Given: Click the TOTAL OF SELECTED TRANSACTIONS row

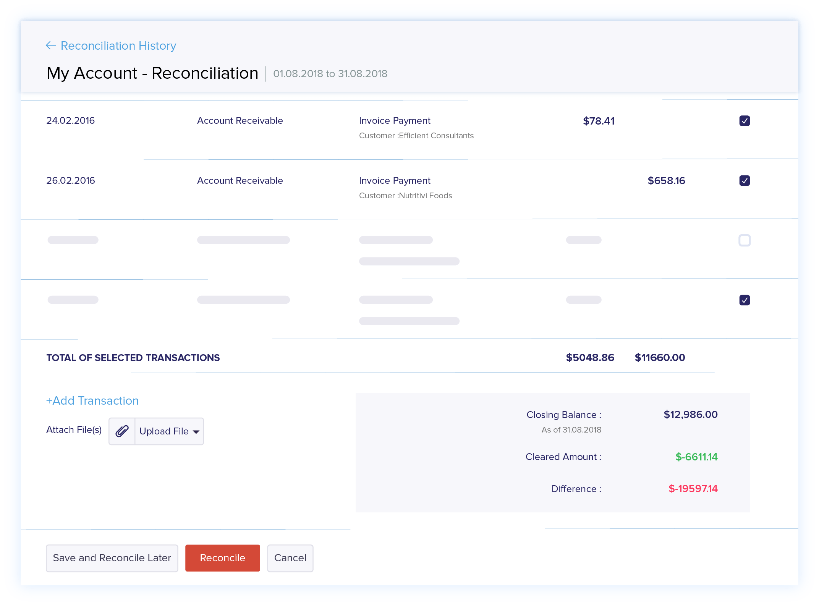Looking at the screenshot, I should pos(133,358).
